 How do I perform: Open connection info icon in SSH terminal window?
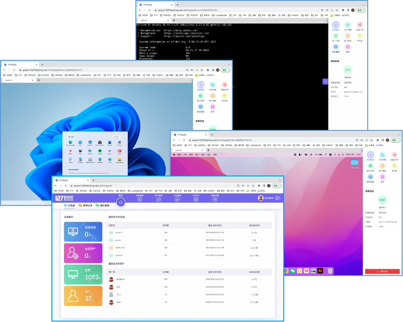point(336,25)
